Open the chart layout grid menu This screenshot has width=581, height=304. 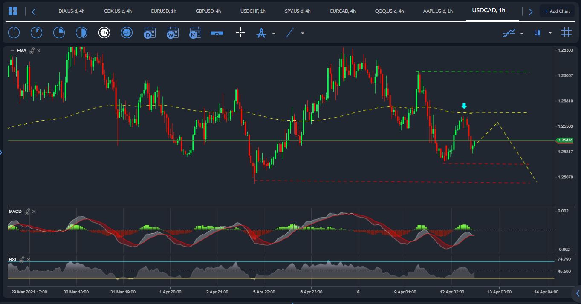pos(13,11)
